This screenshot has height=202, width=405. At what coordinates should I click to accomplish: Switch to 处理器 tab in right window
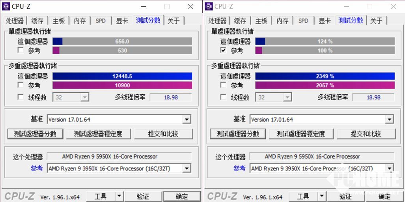click(x=217, y=21)
